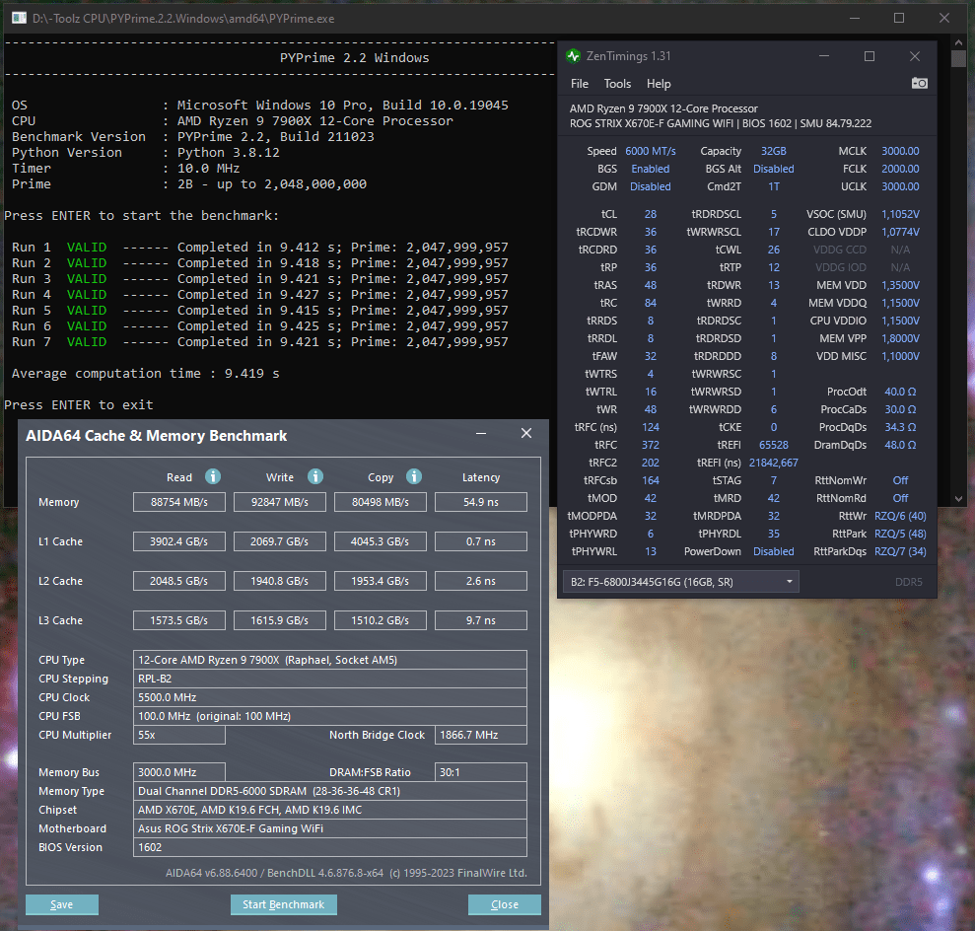This screenshot has height=931, width=975.
Task: Click the L2 Cache Latency 2.6 ns field
Action: point(481,581)
